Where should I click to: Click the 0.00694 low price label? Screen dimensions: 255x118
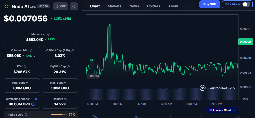click(93, 76)
